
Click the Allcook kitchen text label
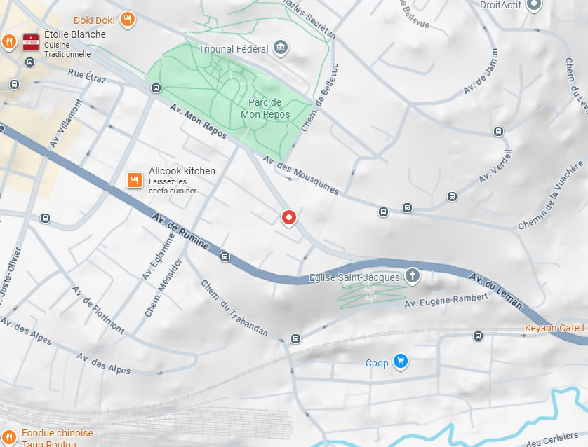point(182,171)
